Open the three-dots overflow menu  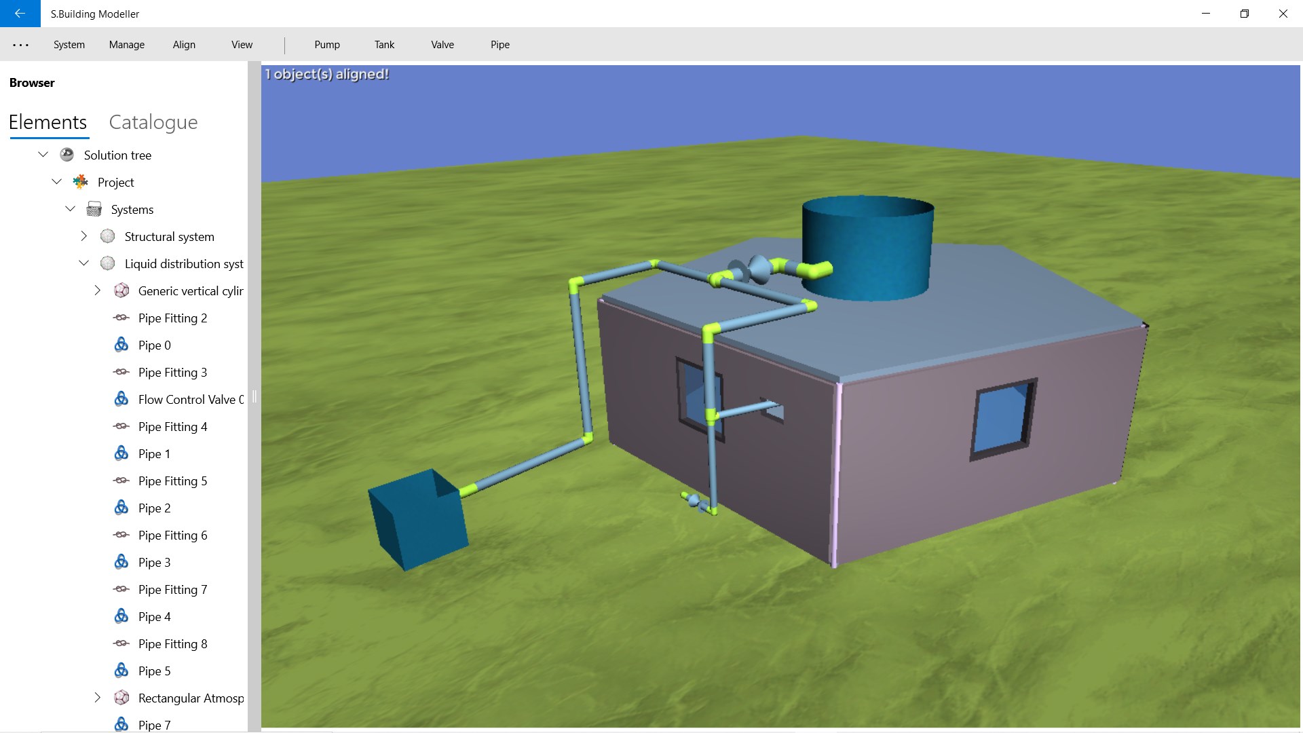tap(20, 45)
